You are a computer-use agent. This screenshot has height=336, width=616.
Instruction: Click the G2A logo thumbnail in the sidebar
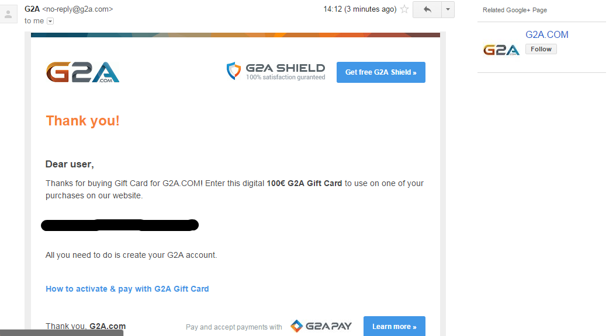click(501, 50)
